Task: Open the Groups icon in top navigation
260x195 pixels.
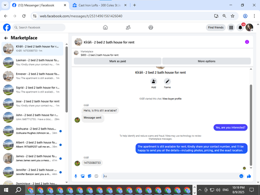Action: tap(151, 28)
